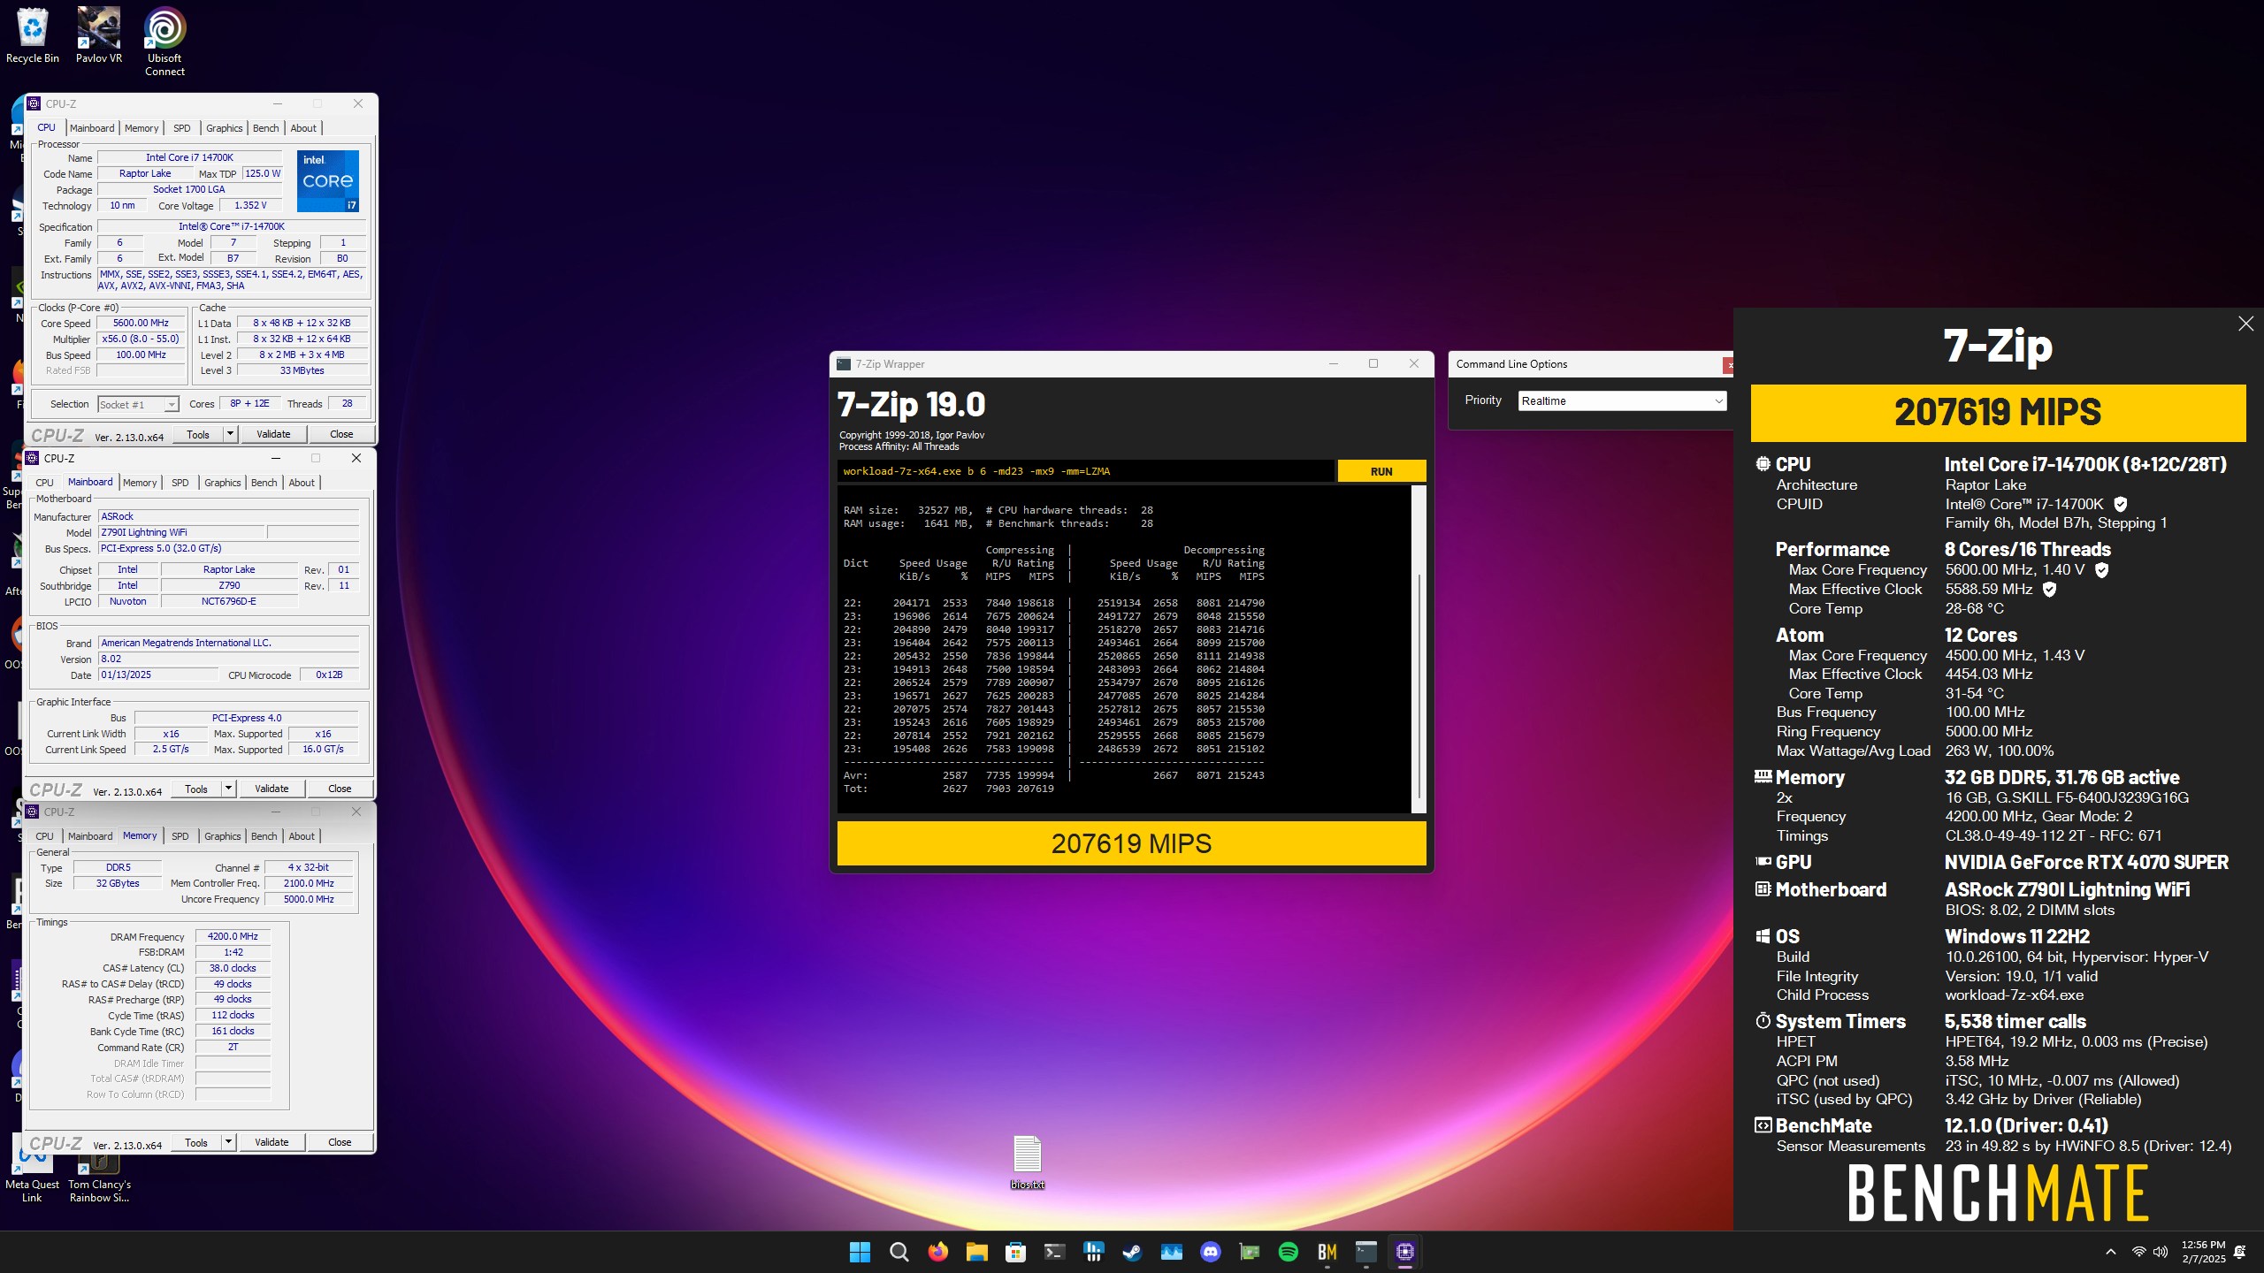
Task: Open the Priority Realtime dropdown
Action: point(1622,400)
